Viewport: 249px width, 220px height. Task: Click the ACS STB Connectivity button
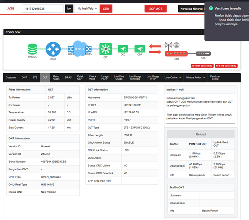click(x=226, y=66)
